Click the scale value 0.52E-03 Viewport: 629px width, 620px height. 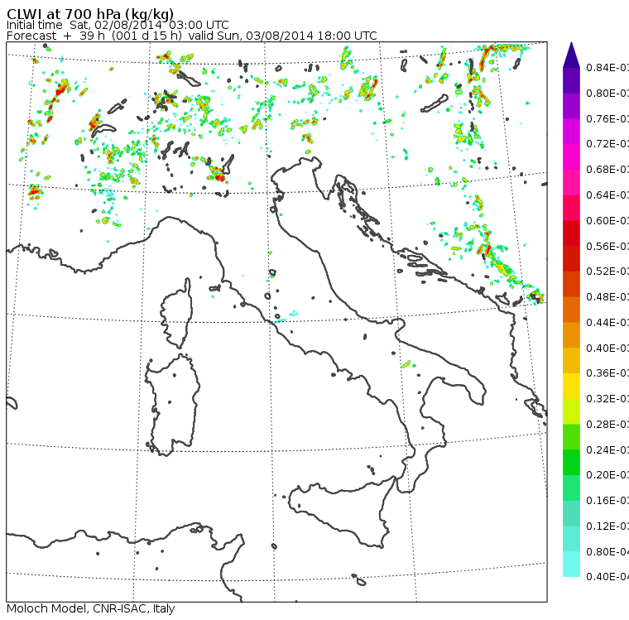607,272
